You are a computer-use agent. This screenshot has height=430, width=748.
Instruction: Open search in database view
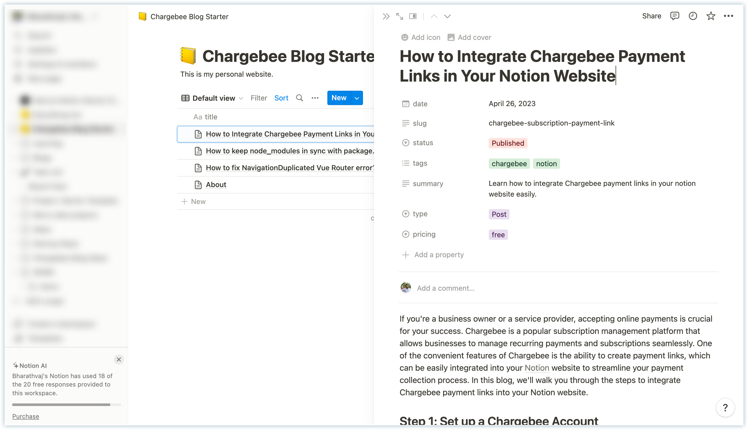click(299, 98)
